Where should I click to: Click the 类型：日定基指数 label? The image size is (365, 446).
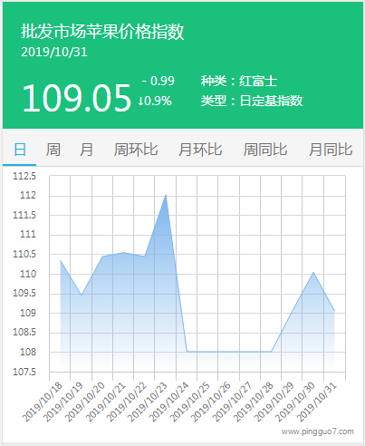pyautogui.click(x=252, y=101)
